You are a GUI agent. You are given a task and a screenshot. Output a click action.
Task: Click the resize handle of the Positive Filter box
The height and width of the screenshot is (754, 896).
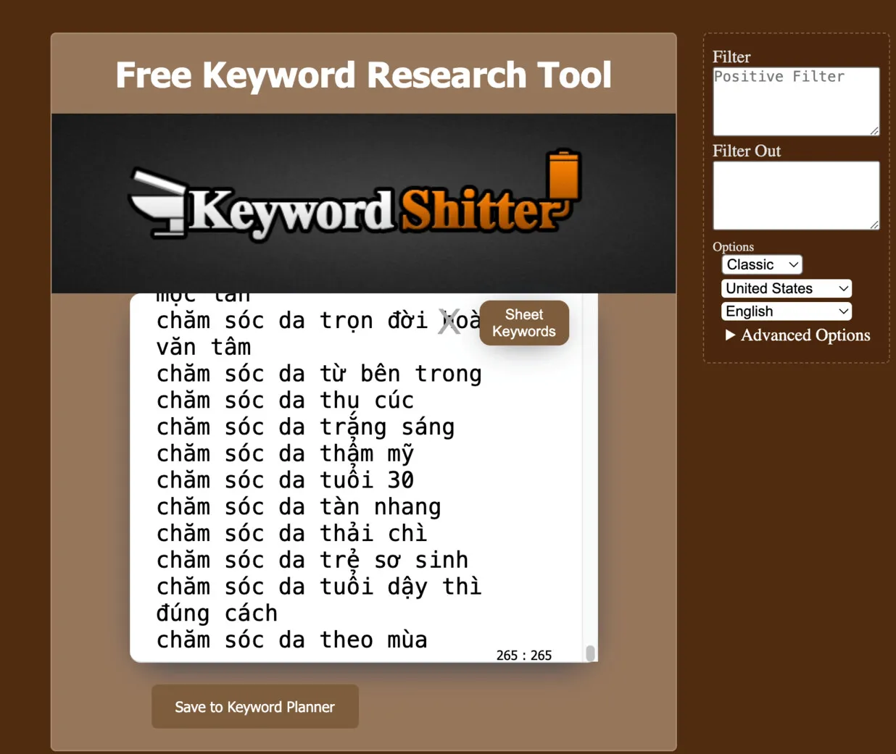point(874,131)
